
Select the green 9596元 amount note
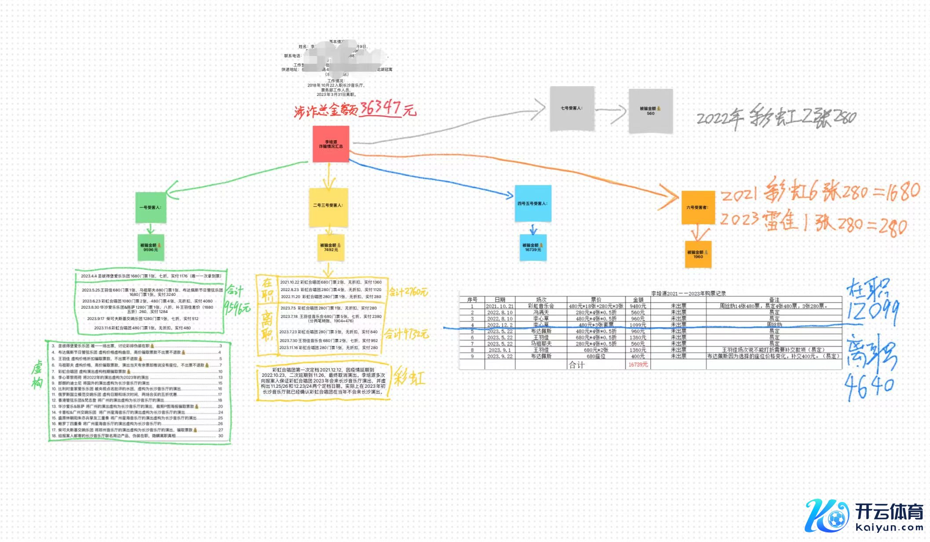[x=150, y=247]
